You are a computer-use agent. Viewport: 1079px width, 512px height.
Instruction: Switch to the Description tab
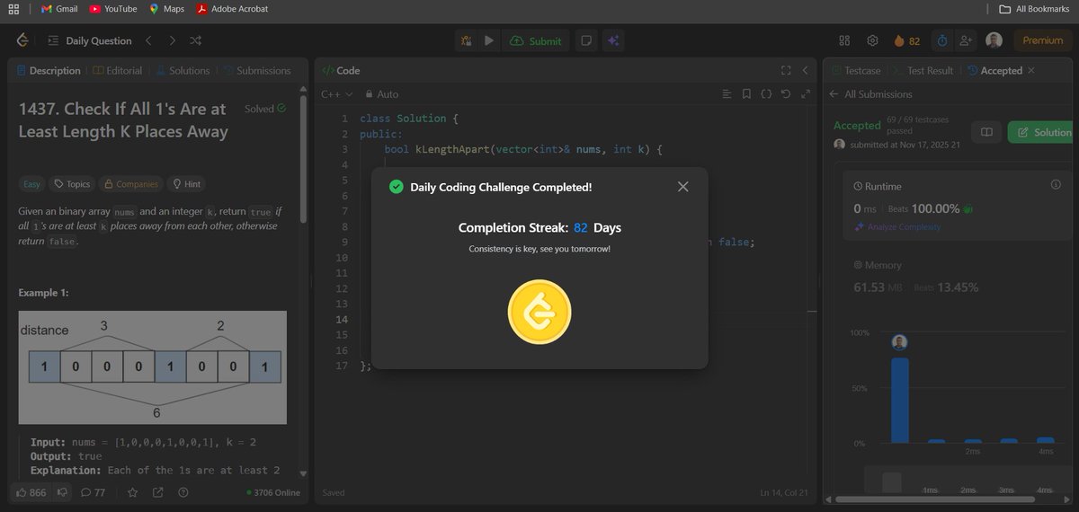[48, 70]
